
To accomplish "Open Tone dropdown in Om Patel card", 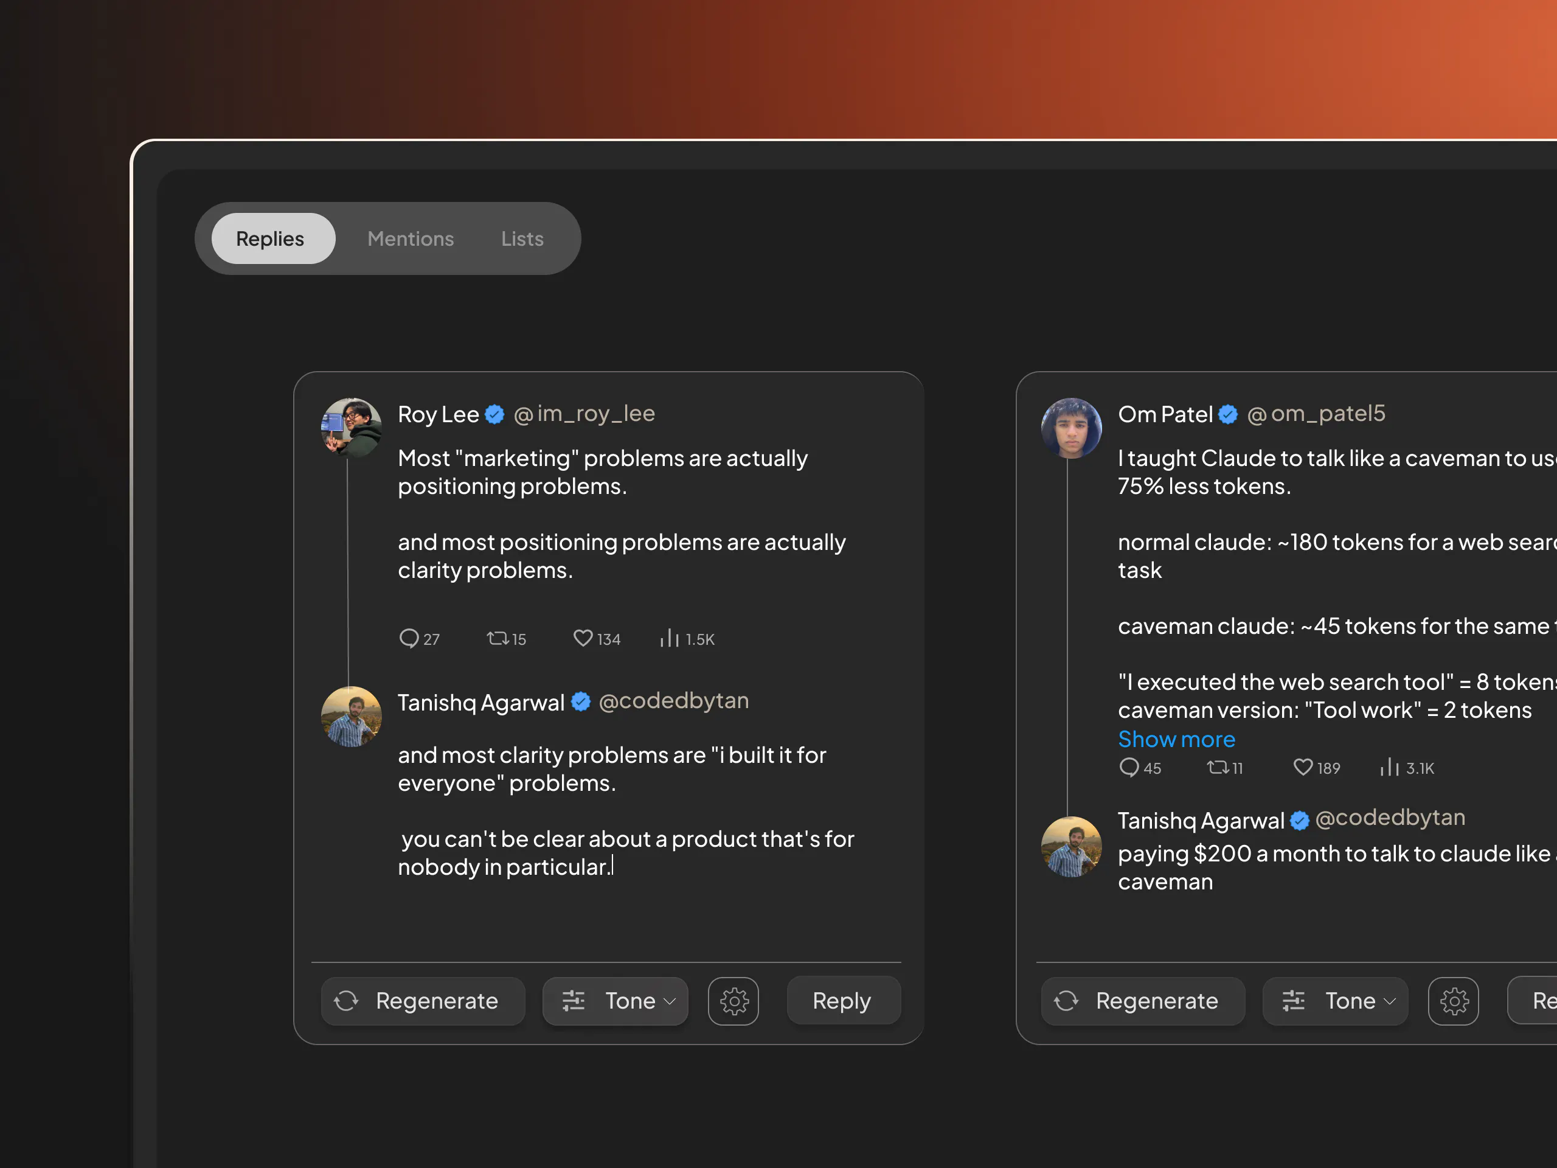I will [x=1335, y=1001].
